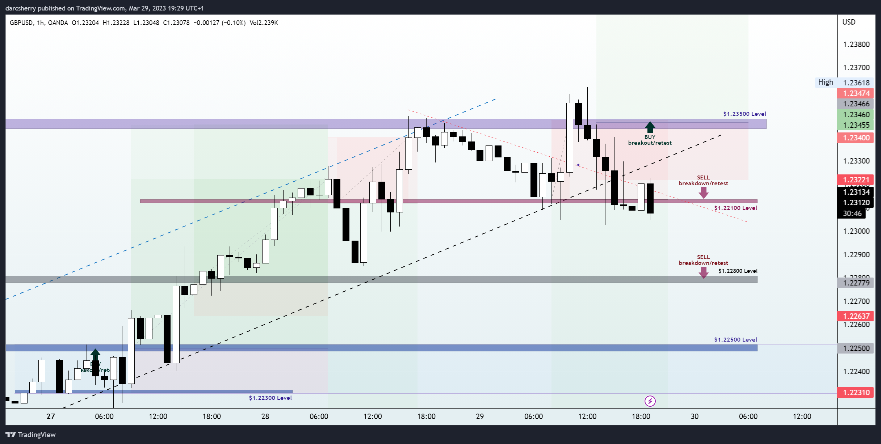Screen dimensions: 881x444
Task: Click the red 1.22310 price label
Action: point(856,392)
